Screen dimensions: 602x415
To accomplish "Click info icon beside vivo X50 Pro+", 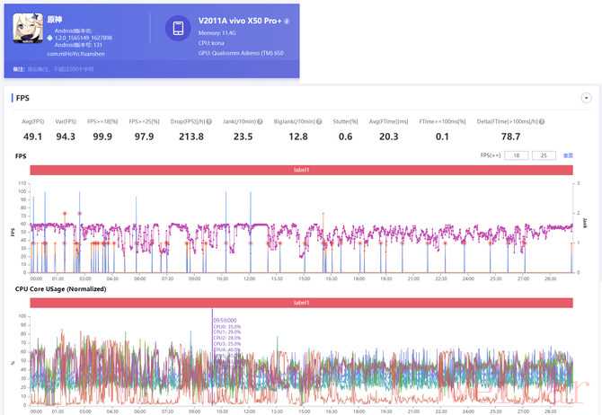I will click(x=287, y=19).
